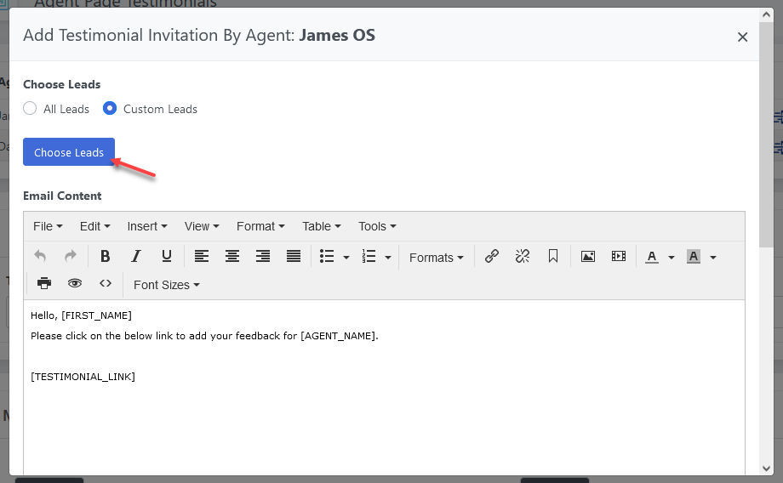This screenshot has height=483, width=783.
Task: Click the blue Choose Leads button
Action: 69,152
